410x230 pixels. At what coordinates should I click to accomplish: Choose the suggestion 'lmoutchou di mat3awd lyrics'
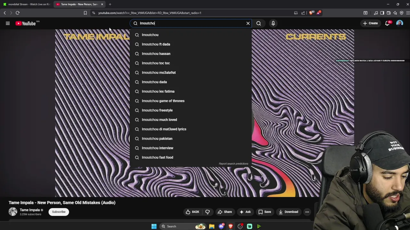point(191,129)
